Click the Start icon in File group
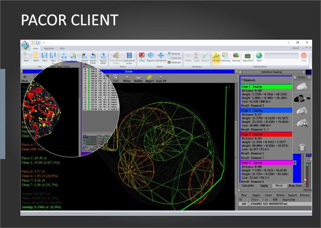This screenshot has height=228, width=321. 26,57
